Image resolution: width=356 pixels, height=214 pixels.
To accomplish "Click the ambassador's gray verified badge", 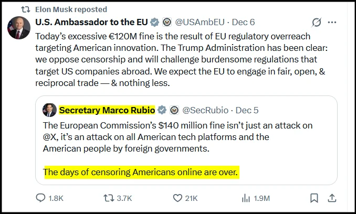I will click(154, 22).
